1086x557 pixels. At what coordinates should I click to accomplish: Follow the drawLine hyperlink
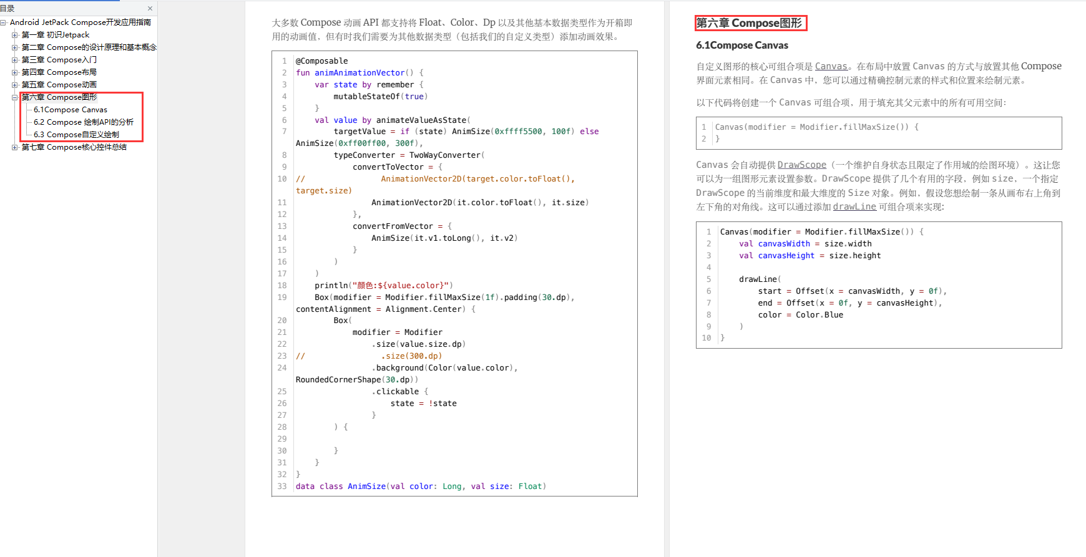pos(854,206)
